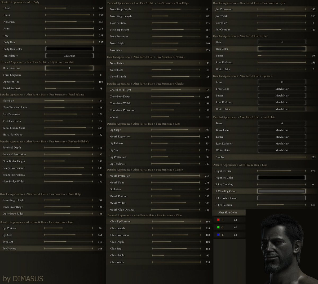Click the Lower Jaw label
The image size is (318, 284).
click(222, 23)
